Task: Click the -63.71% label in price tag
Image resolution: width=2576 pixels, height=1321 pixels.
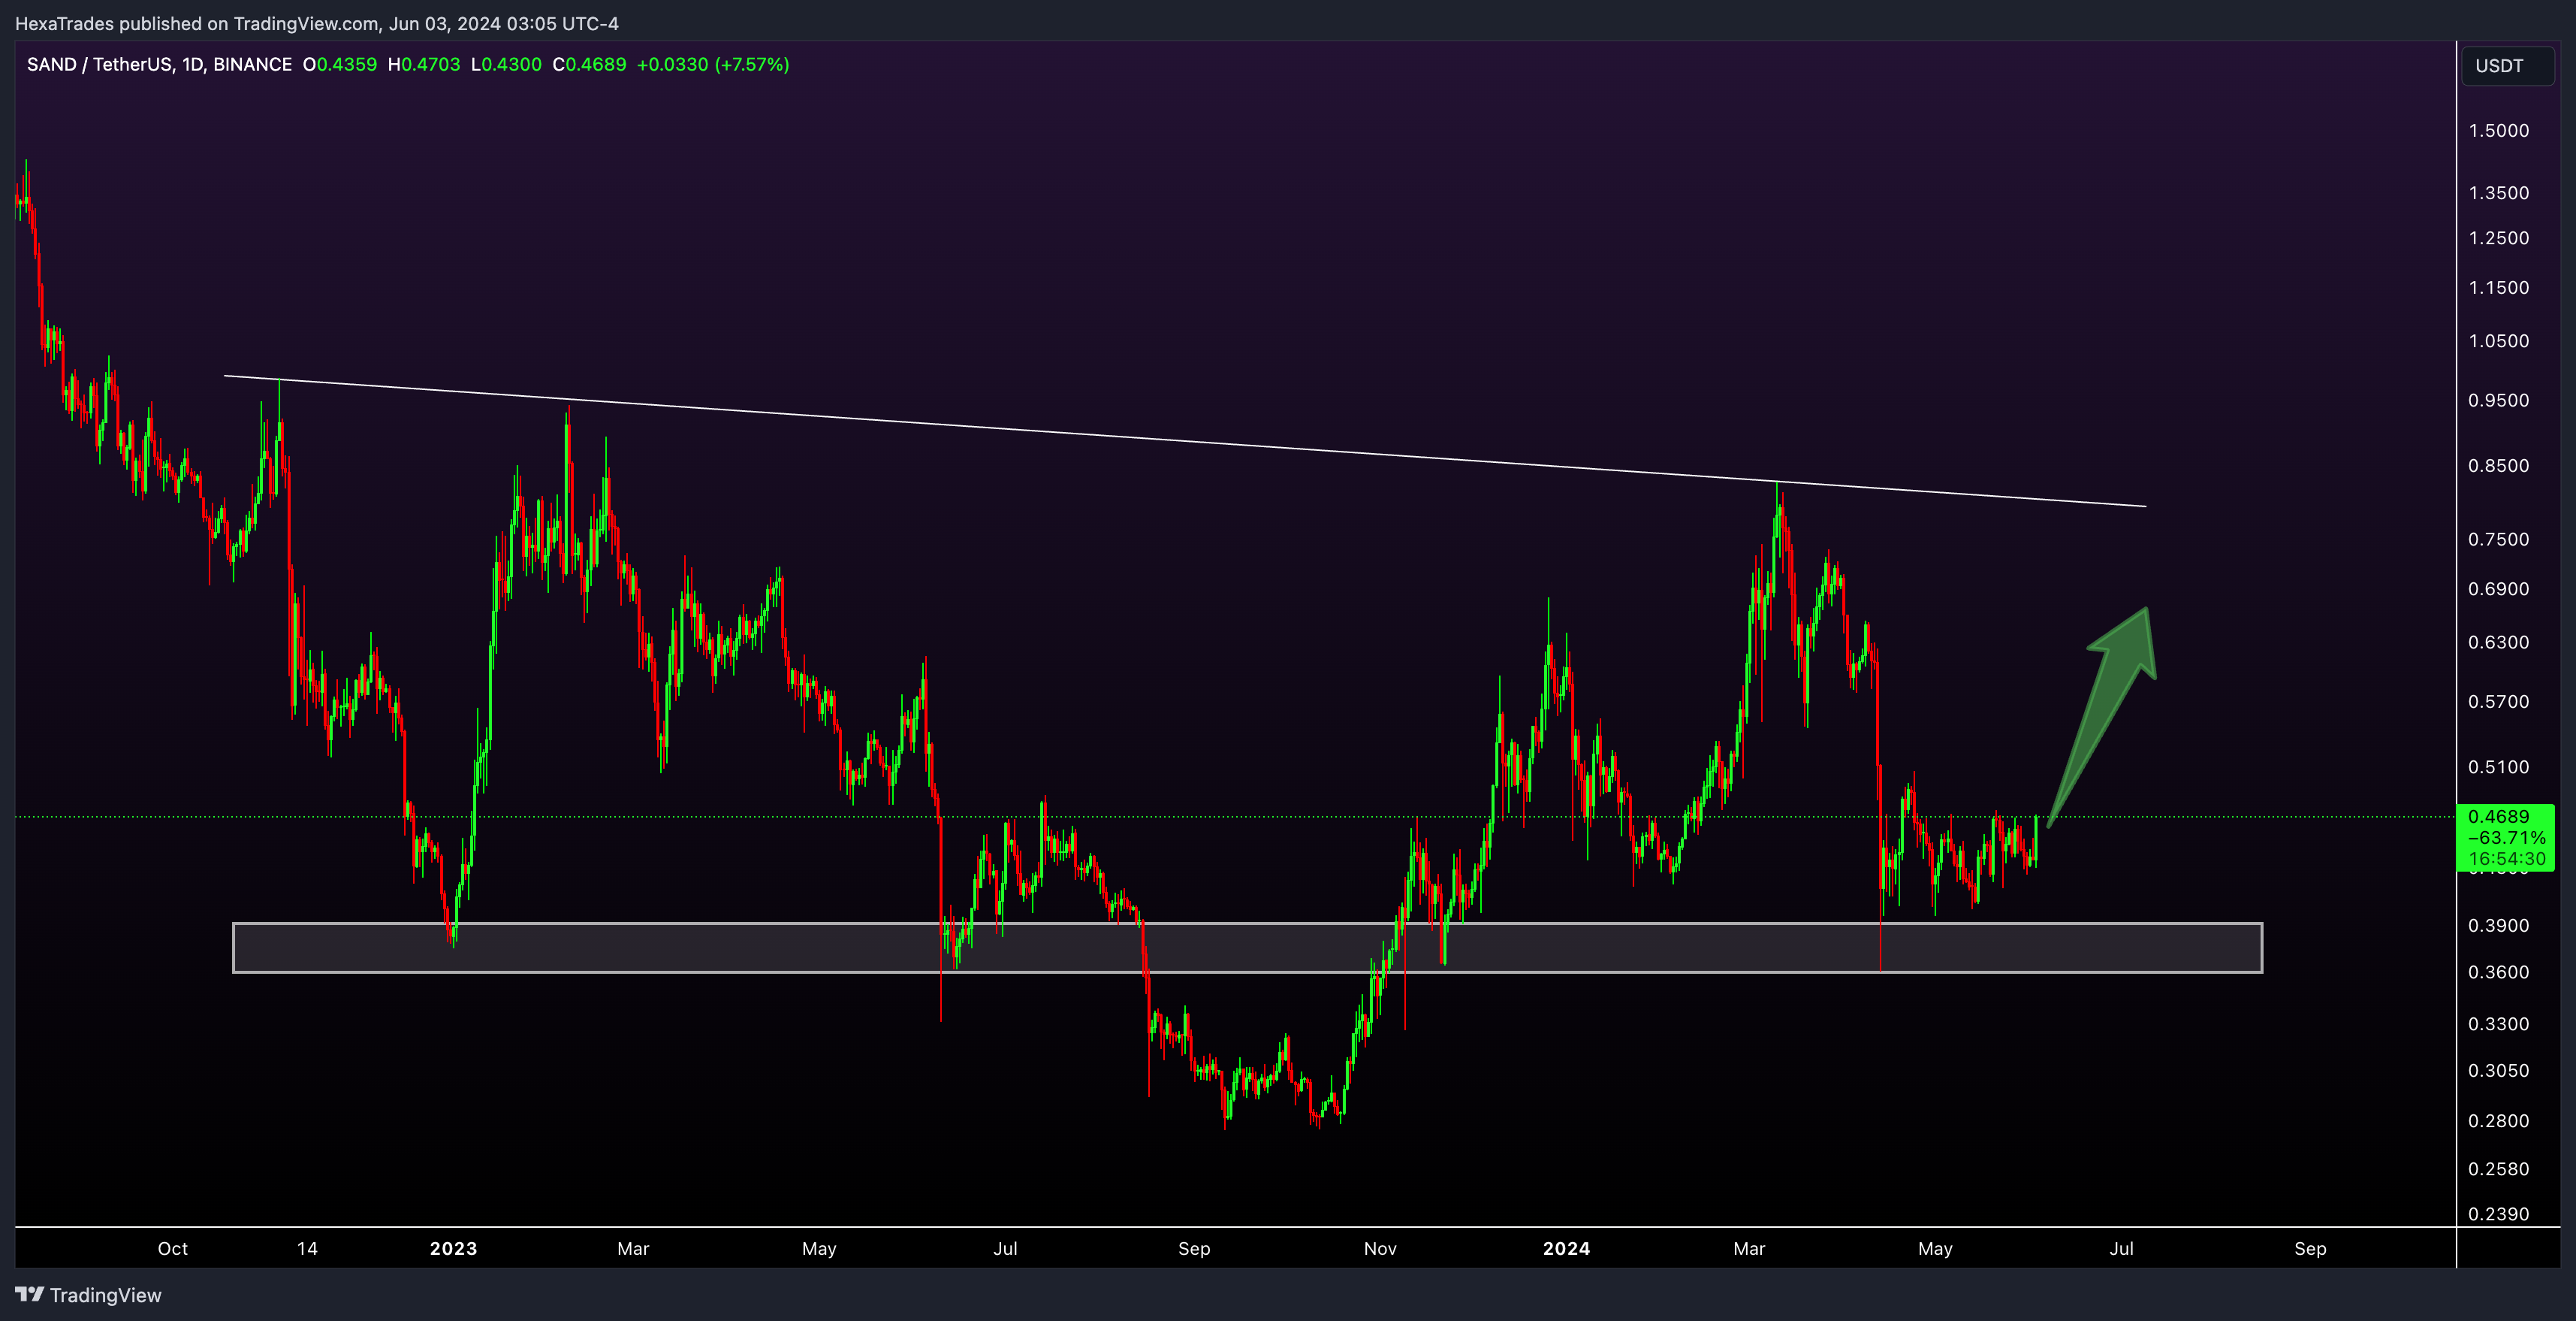Action: pos(2506,838)
